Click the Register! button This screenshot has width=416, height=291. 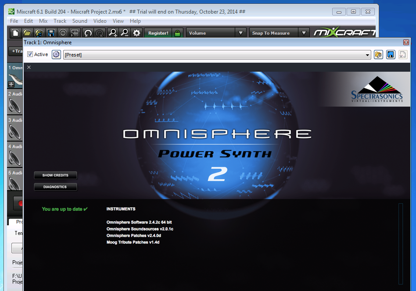click(x=158, y=33)
